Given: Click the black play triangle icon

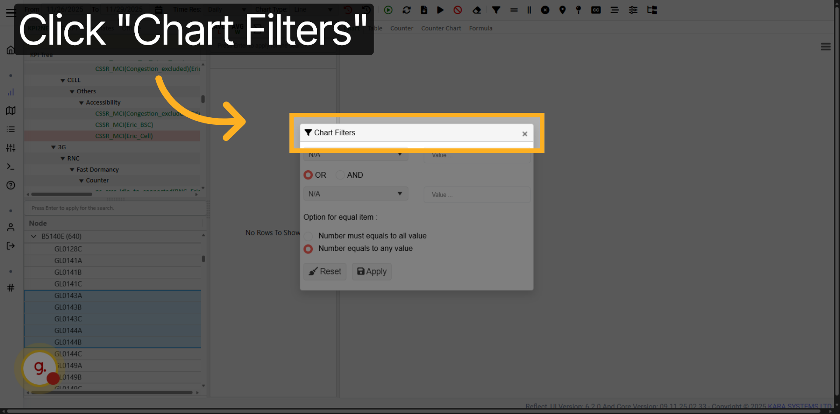Looking at the screenshot, I should tap(440, 10).
